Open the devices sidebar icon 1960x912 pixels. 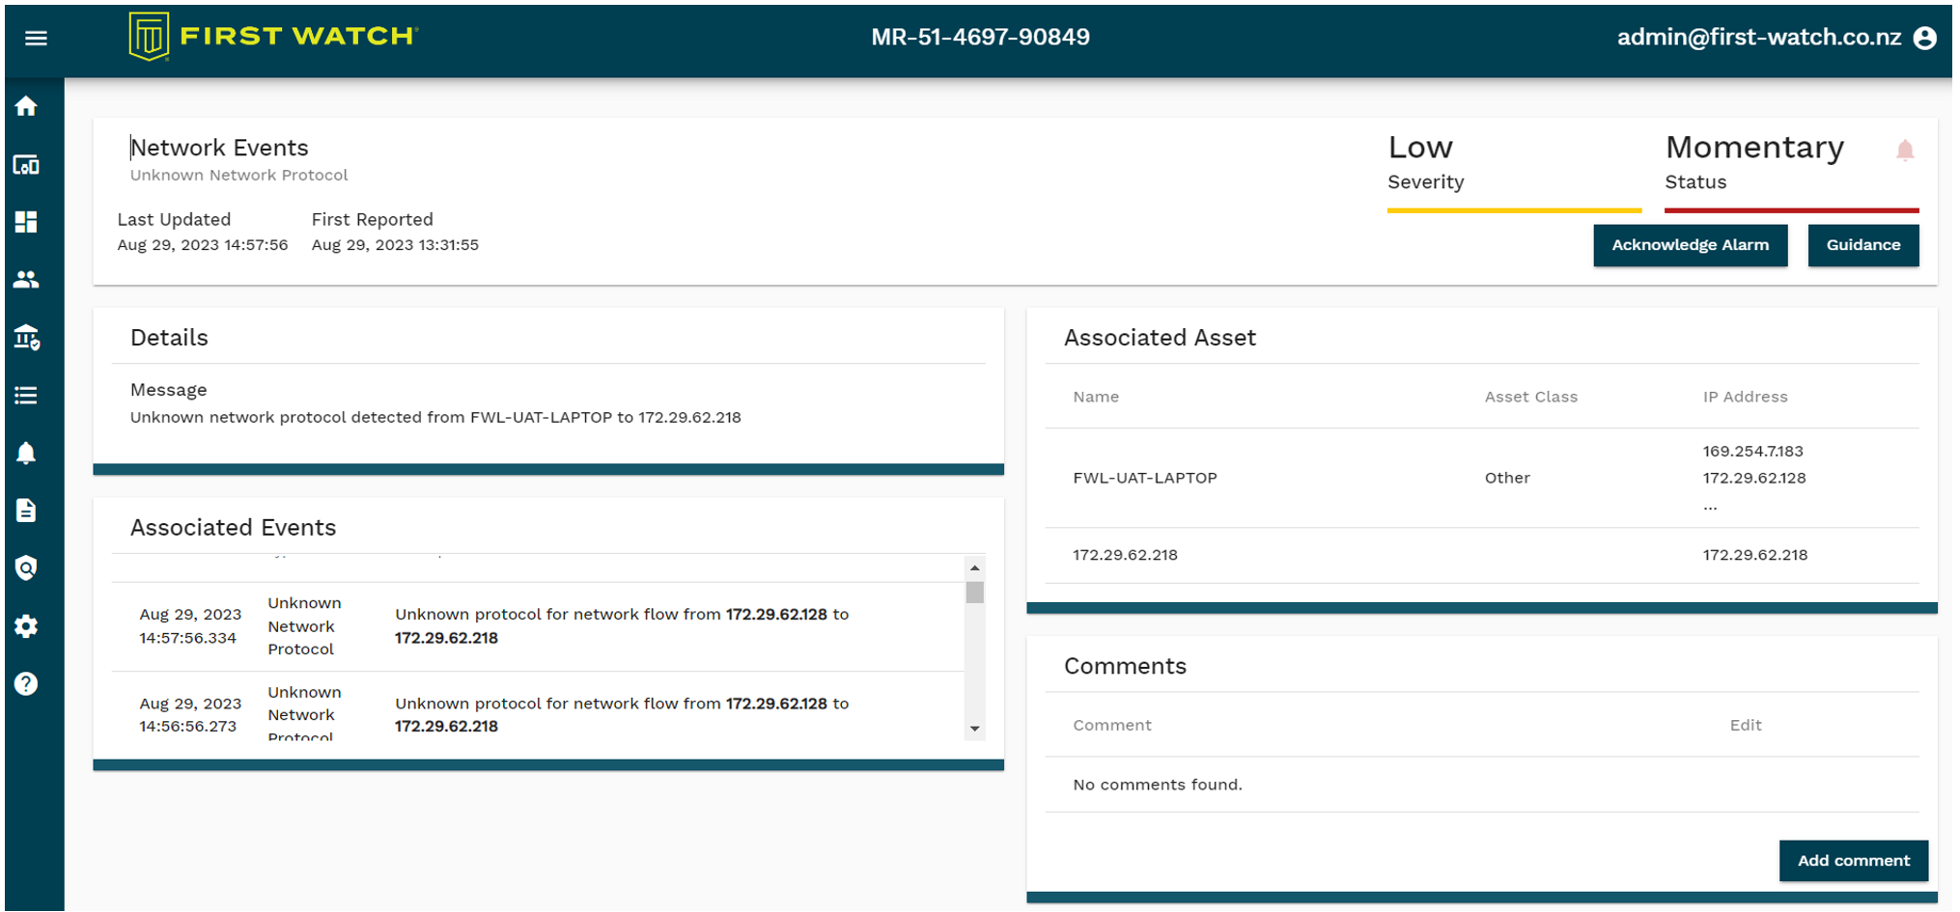click(x=26, y=165)
